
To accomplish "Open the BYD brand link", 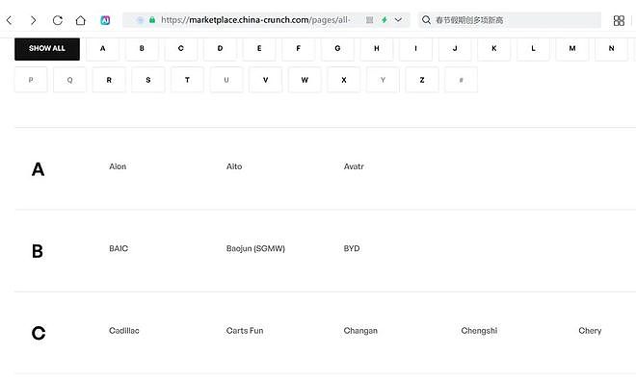I will (x=352, y=248).
